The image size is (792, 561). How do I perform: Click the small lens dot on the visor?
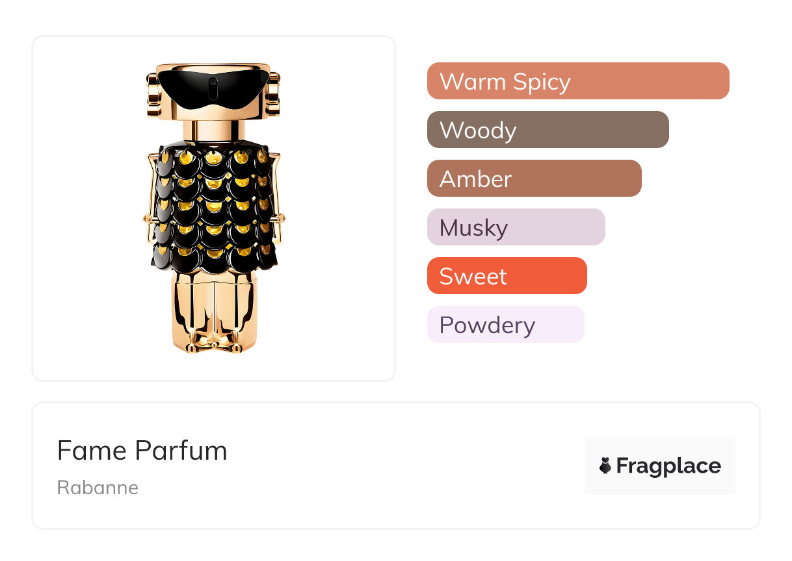tap(213, 82)
